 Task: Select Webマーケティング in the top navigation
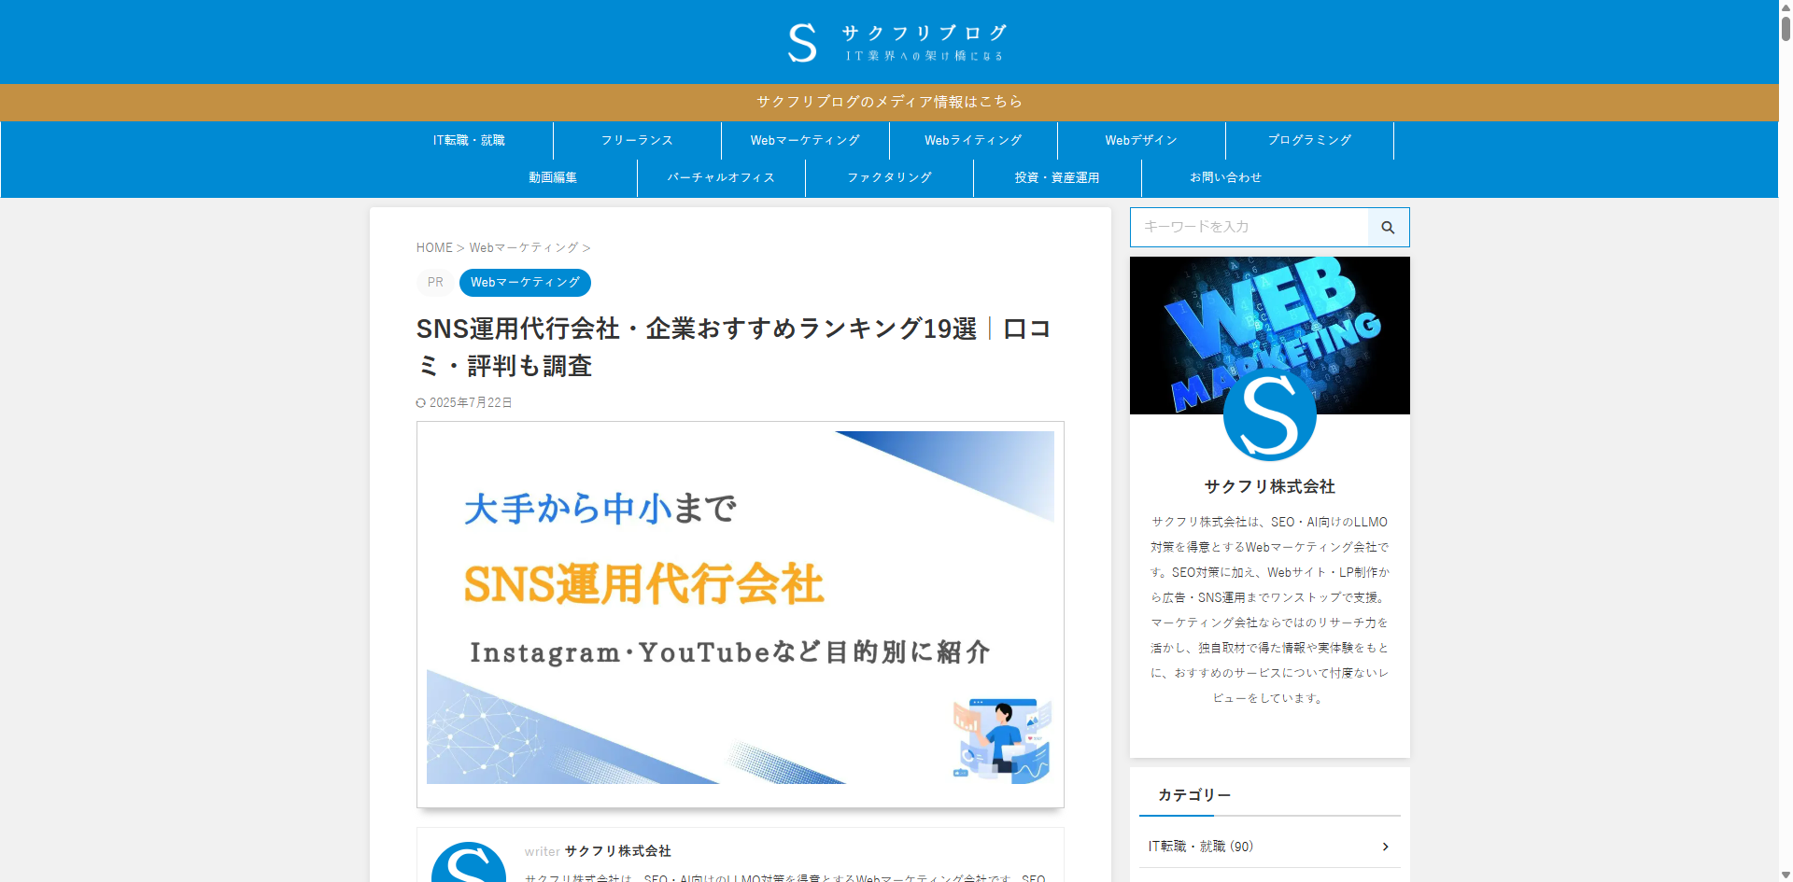(x=805, y=140)
